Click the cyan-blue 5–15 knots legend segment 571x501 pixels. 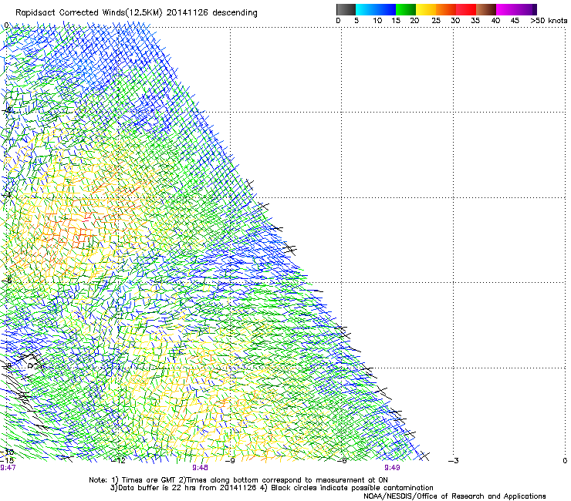tap(376, 9)
